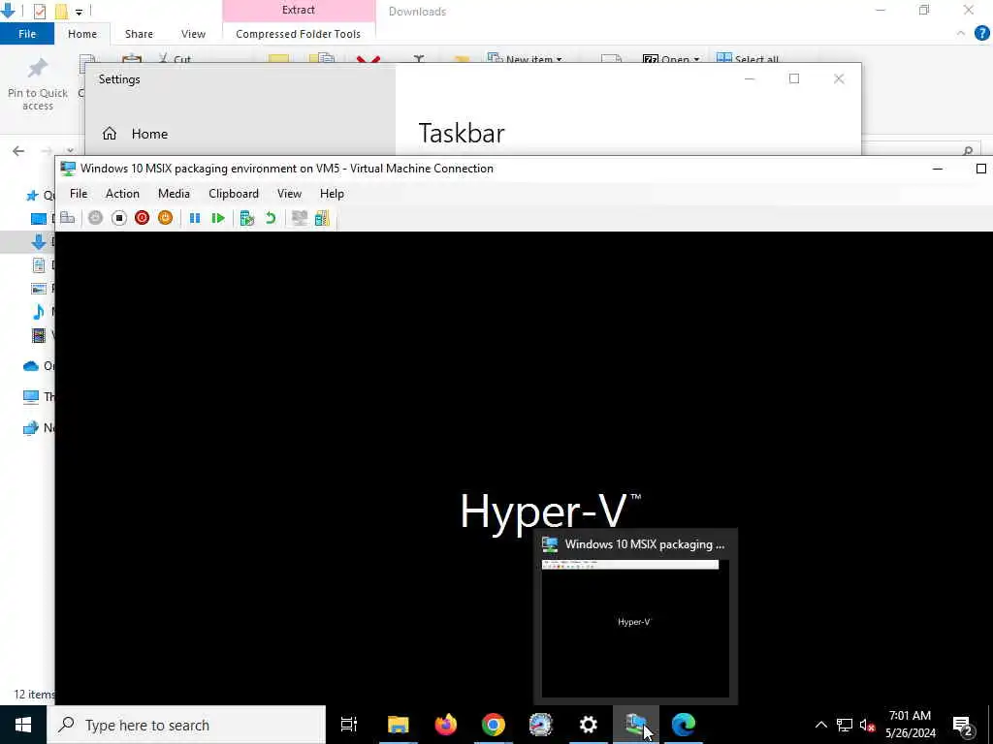This screenshot has width=993, height=744.
Task: Open Google Chrome from the taskbar
Action: 494,725
